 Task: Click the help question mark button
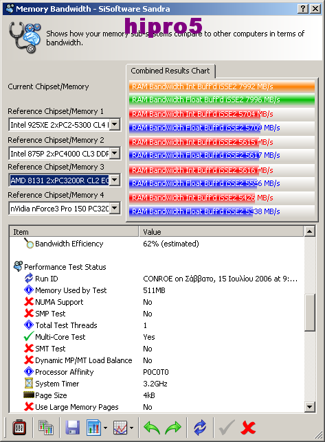click(x=303, y=9)
